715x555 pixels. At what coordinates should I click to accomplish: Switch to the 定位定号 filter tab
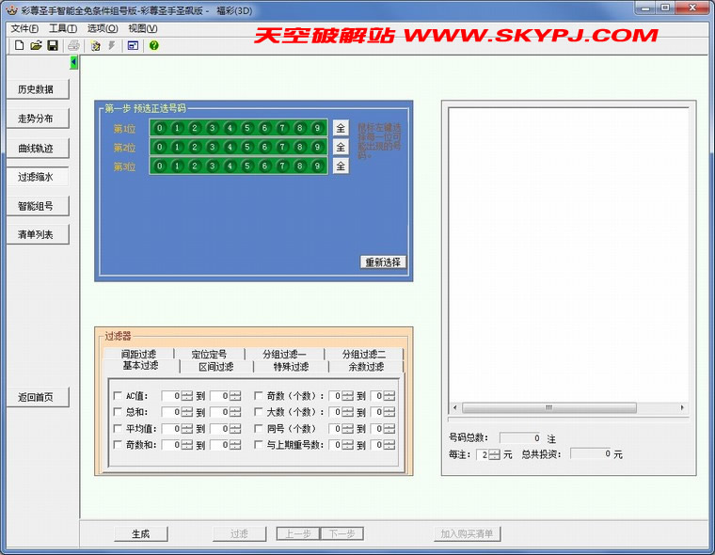[209, 355]
